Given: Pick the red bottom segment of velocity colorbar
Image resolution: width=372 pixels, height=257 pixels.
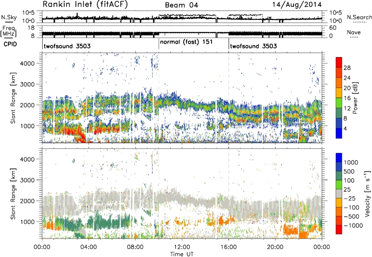Looking at the screenshot, I should 339,230.
